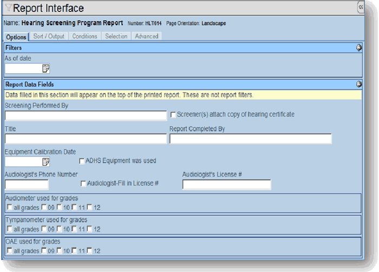379x272 pixels.
Task: Switch to the Sort / Output tab
Action: point(49,36)
